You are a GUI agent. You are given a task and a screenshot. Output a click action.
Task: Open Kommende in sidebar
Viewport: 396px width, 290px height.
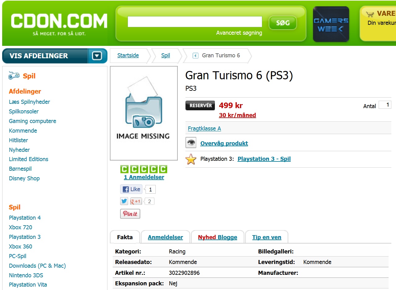click(23, 131)
